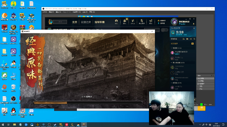
Task: Click the new friend folder icon
Action: pos(187,39)
